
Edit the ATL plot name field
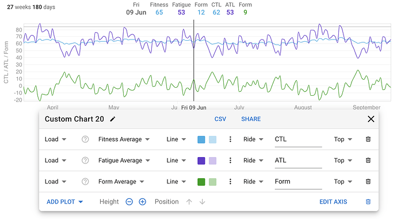298,161
